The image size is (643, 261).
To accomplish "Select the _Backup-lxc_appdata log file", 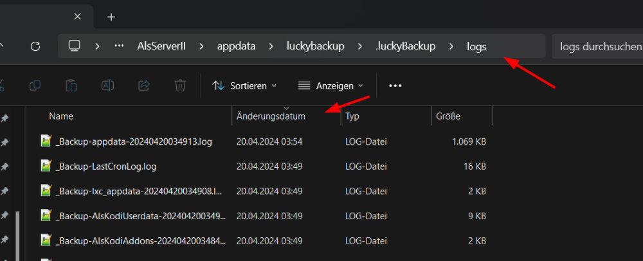I will pyautogui.click(x=138, y=191).
